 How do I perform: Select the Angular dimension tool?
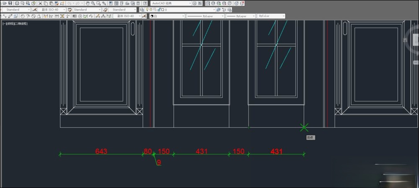pos(39,16)
